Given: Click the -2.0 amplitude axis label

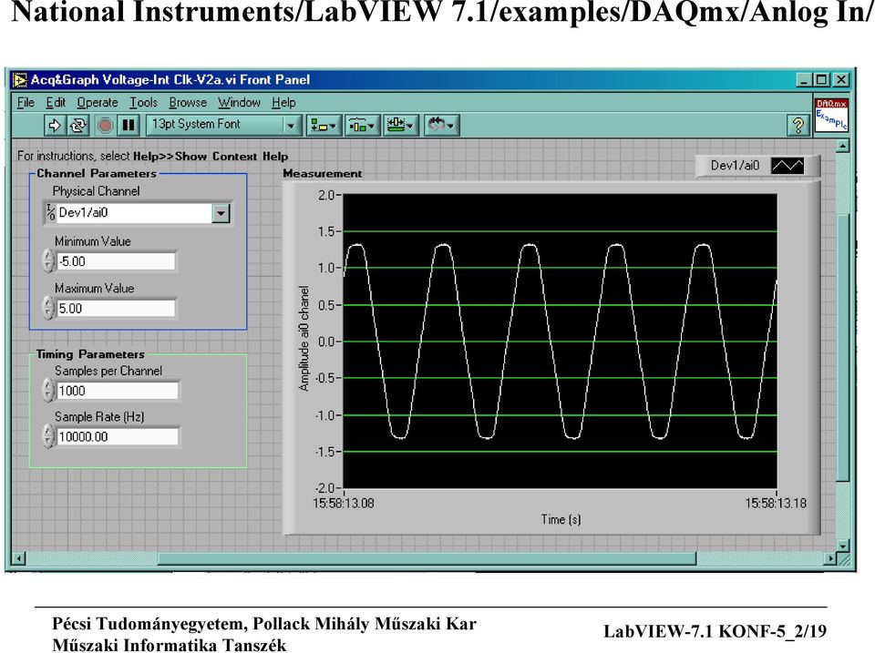Looking at the screenshot, I should (x=324, y=488).
